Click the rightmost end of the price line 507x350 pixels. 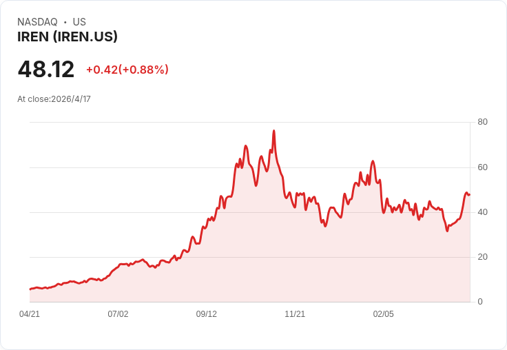pyautogui.click(x=470, y=194)
